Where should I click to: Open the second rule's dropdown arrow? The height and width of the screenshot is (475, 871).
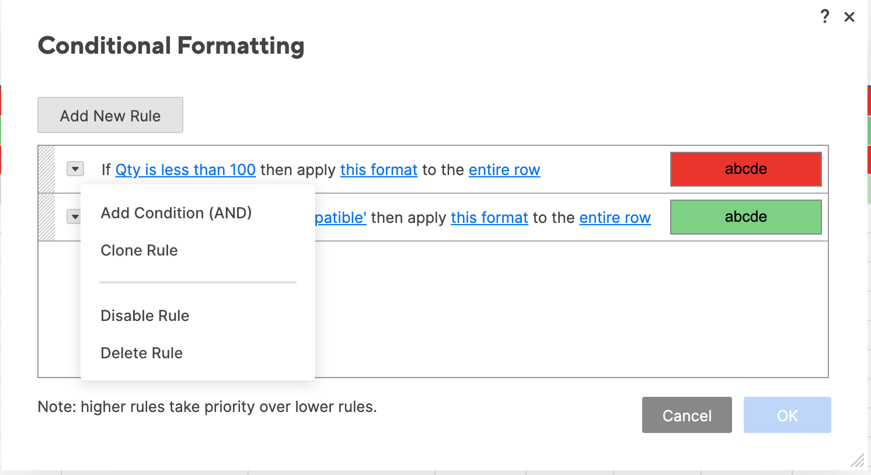74,217
